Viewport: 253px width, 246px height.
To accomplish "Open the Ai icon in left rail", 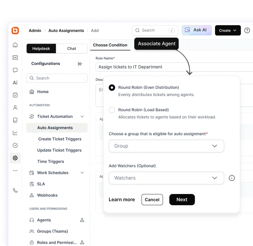I will tap(15, 83).
